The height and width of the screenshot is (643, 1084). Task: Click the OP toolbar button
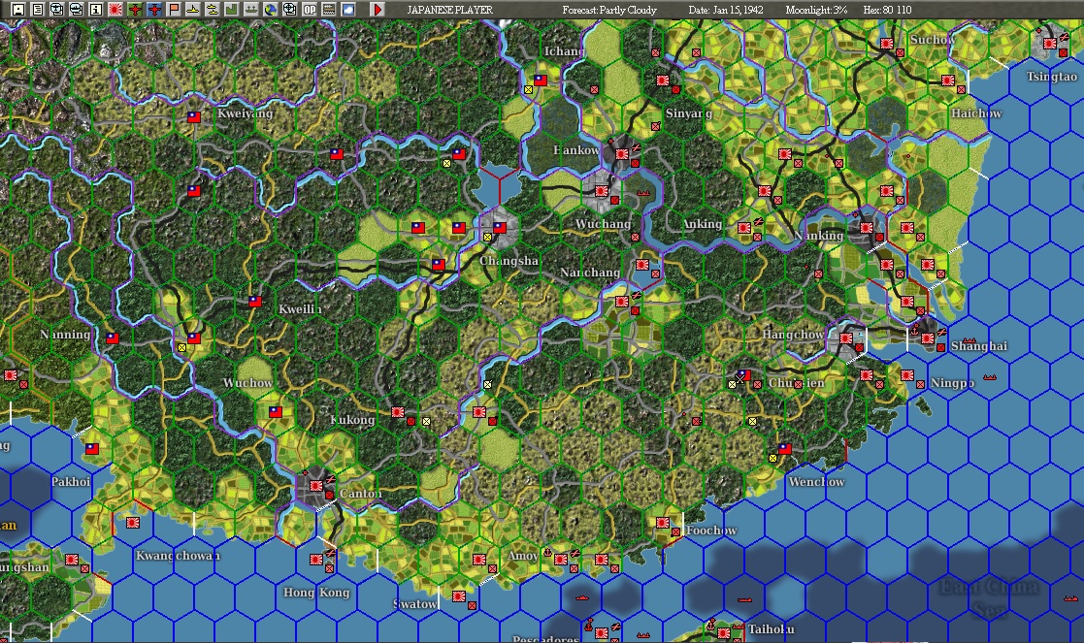309,10
